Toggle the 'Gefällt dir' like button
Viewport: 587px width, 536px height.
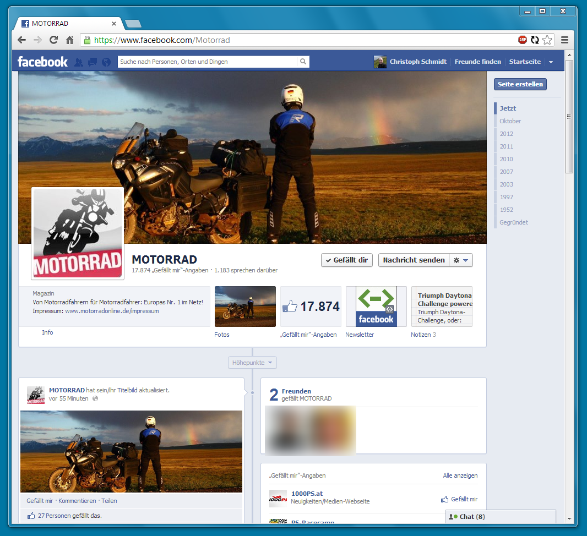(346, 260)
